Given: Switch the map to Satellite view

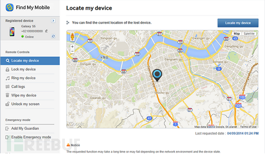Looking at the screenshot, I should (x=249, y=34).
